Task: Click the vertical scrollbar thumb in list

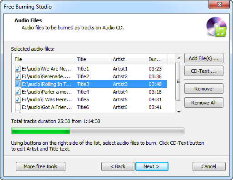Action: coord(178,81)
